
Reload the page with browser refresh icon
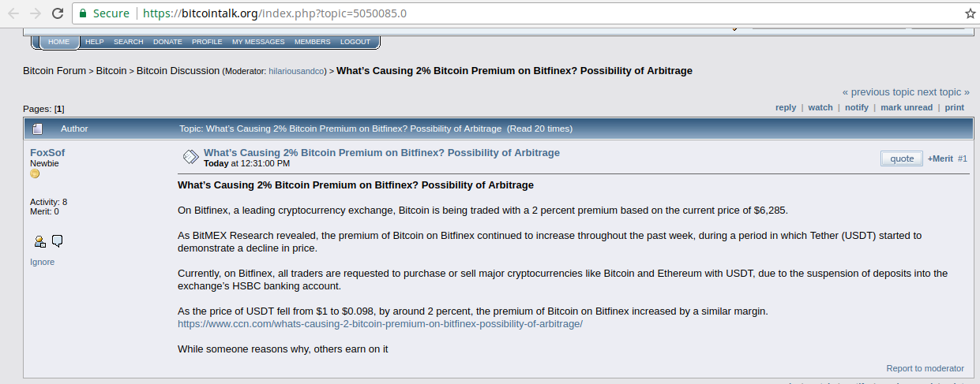click(58, 13)
